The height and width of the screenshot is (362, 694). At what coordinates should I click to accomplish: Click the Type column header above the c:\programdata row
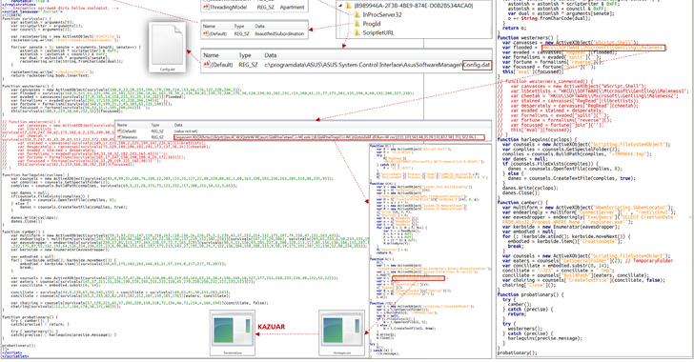[x=245, y=55]
